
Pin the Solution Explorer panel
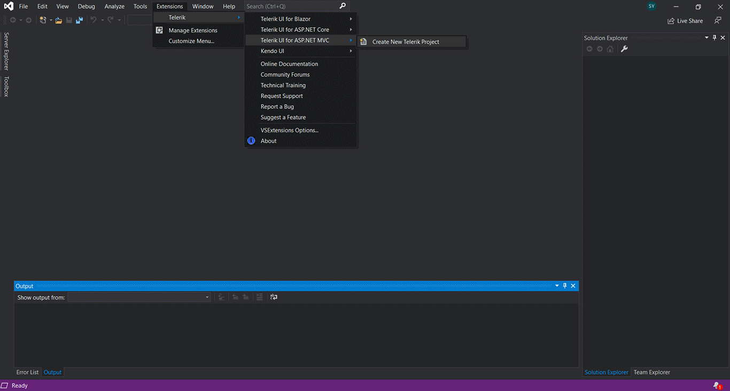715,38
